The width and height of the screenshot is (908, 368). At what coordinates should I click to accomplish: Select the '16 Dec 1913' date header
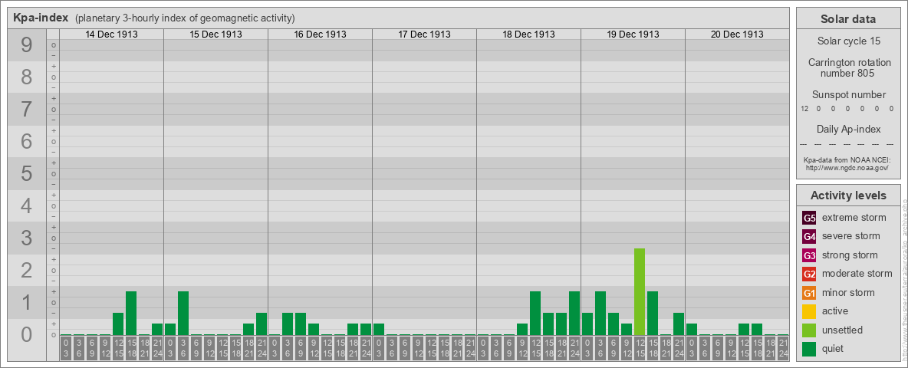coord(321,34)
